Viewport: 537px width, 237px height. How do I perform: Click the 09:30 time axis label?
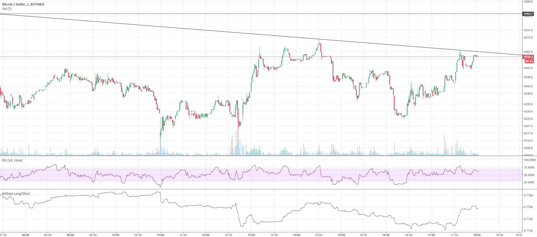[x=93, y=235]
